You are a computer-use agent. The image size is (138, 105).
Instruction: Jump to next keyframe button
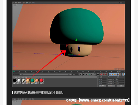coord(94,75)
